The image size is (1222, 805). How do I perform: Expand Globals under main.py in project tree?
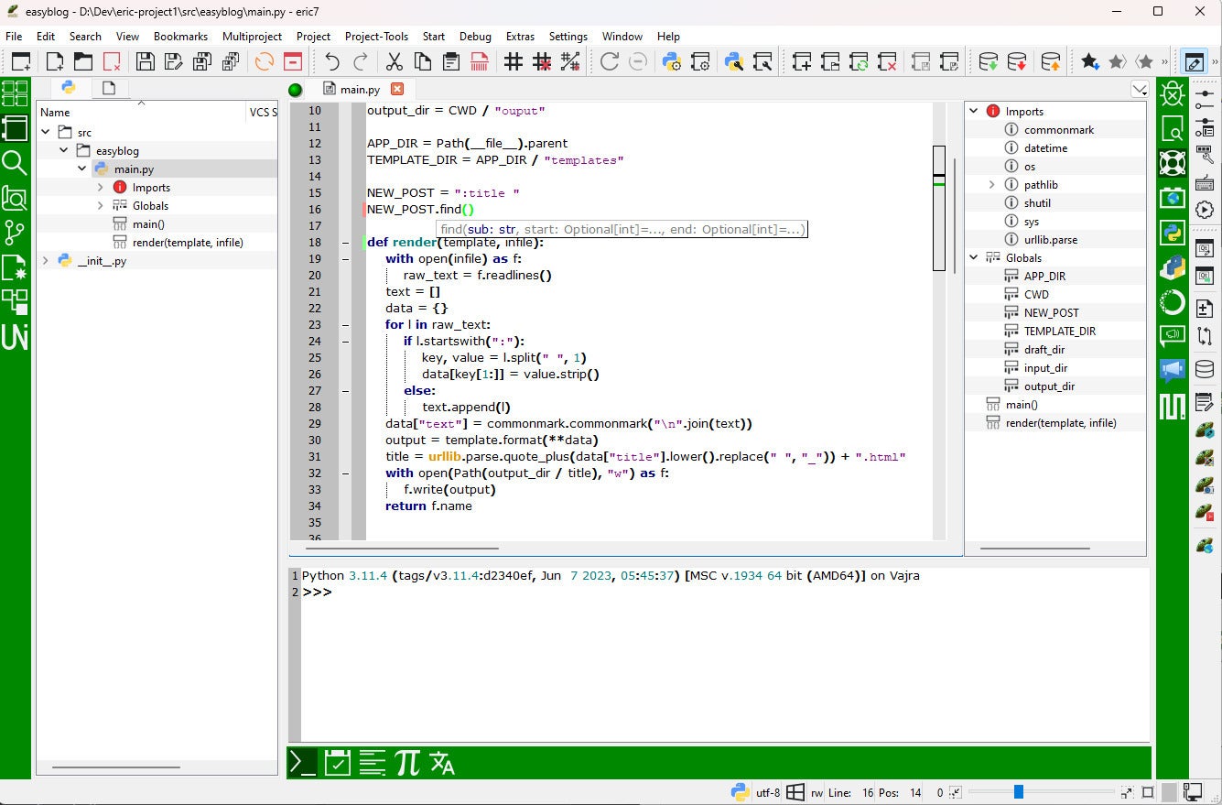[x=101, y=205]
